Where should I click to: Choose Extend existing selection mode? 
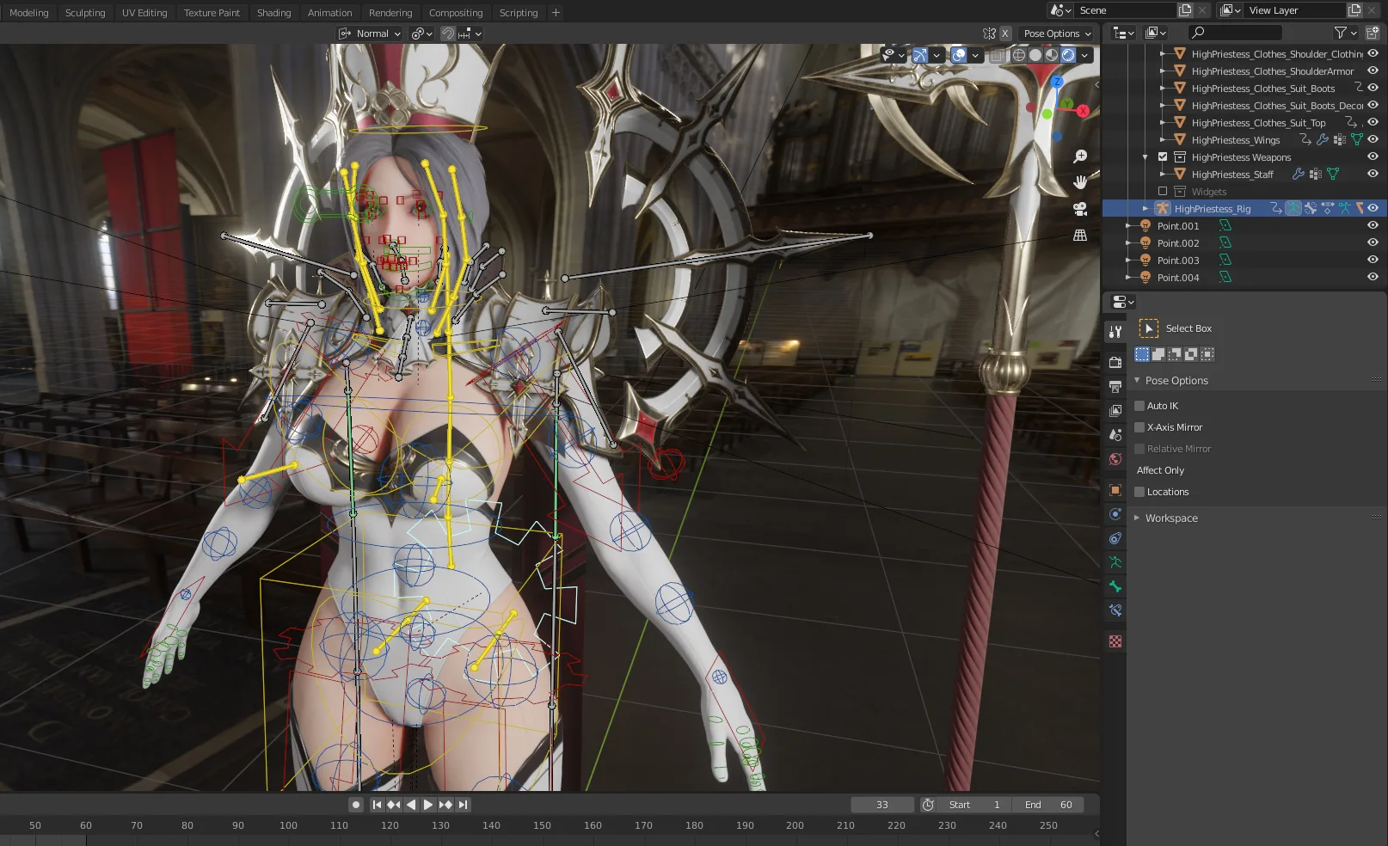pyautogui.click(x=1158, y=354)
